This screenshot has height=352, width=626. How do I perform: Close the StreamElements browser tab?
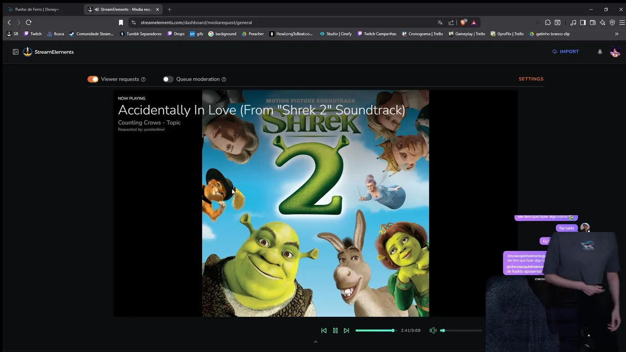pos(157,9)
